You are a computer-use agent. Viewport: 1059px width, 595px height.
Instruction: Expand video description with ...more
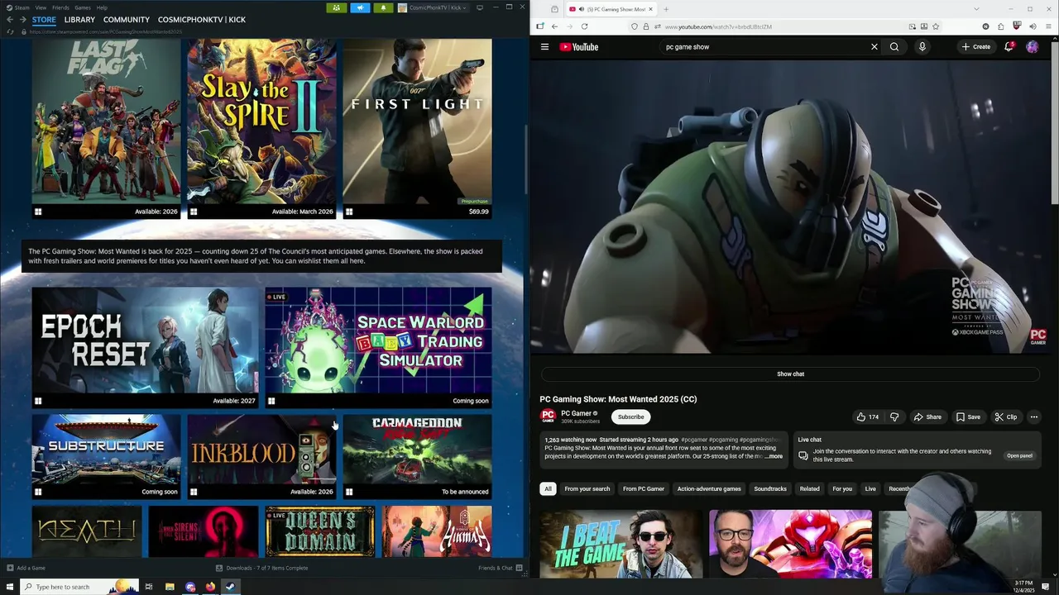[x=774, y=456]
